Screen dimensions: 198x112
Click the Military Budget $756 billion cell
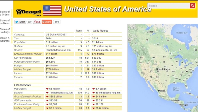60,69
